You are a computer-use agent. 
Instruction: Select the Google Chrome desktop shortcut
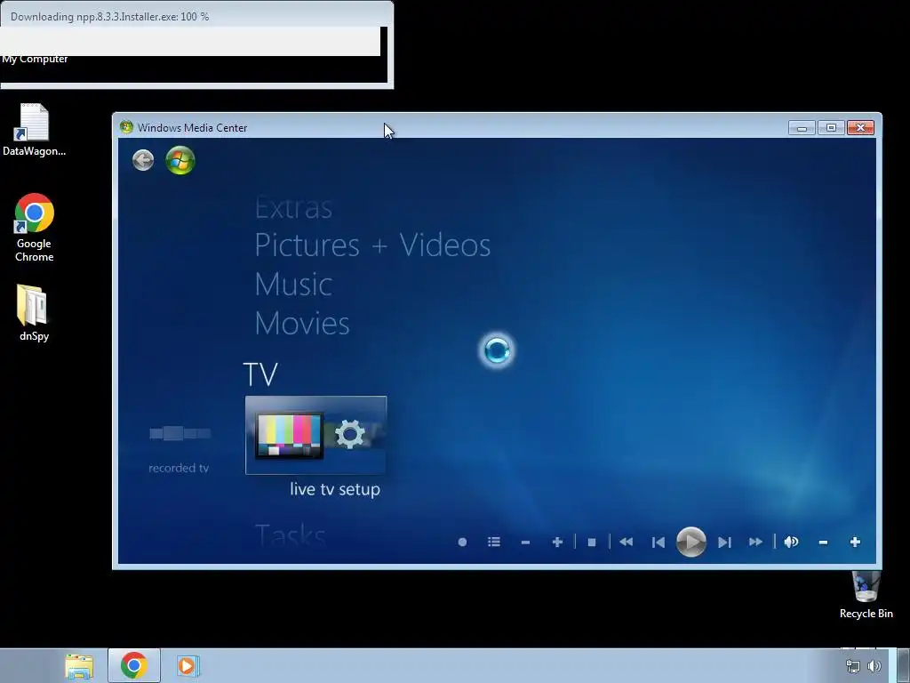(x=34, y=228)
